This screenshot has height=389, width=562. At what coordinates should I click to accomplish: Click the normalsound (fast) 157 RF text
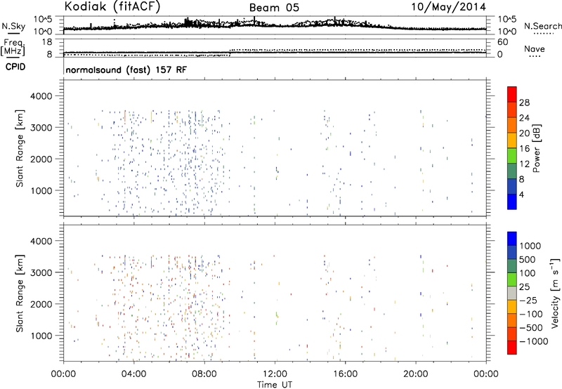pos(126,70)
